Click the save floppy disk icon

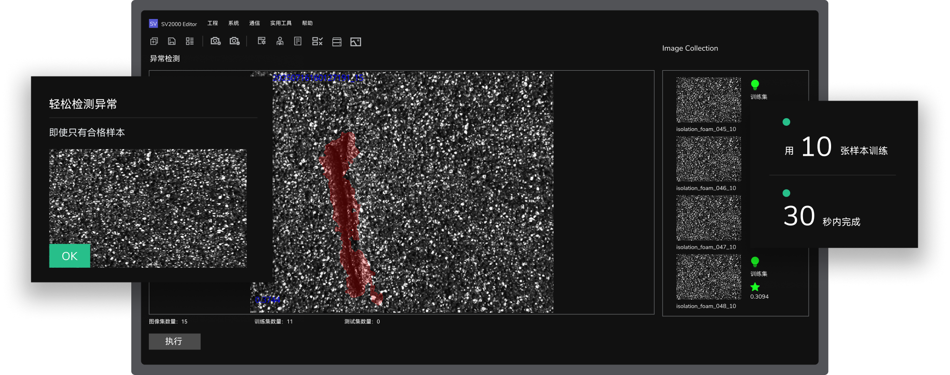tap(172, 41)
